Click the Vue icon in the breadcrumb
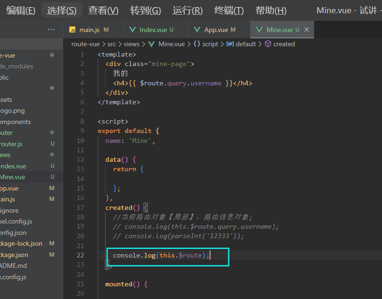382x299 pixels. tap(151, 44)
